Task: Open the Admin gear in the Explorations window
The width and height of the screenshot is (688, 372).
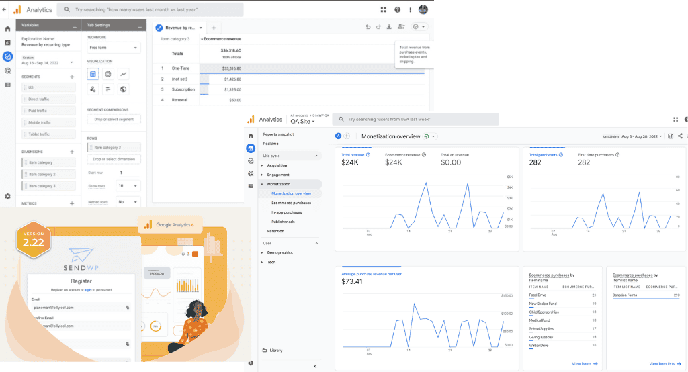Action: 7,197
